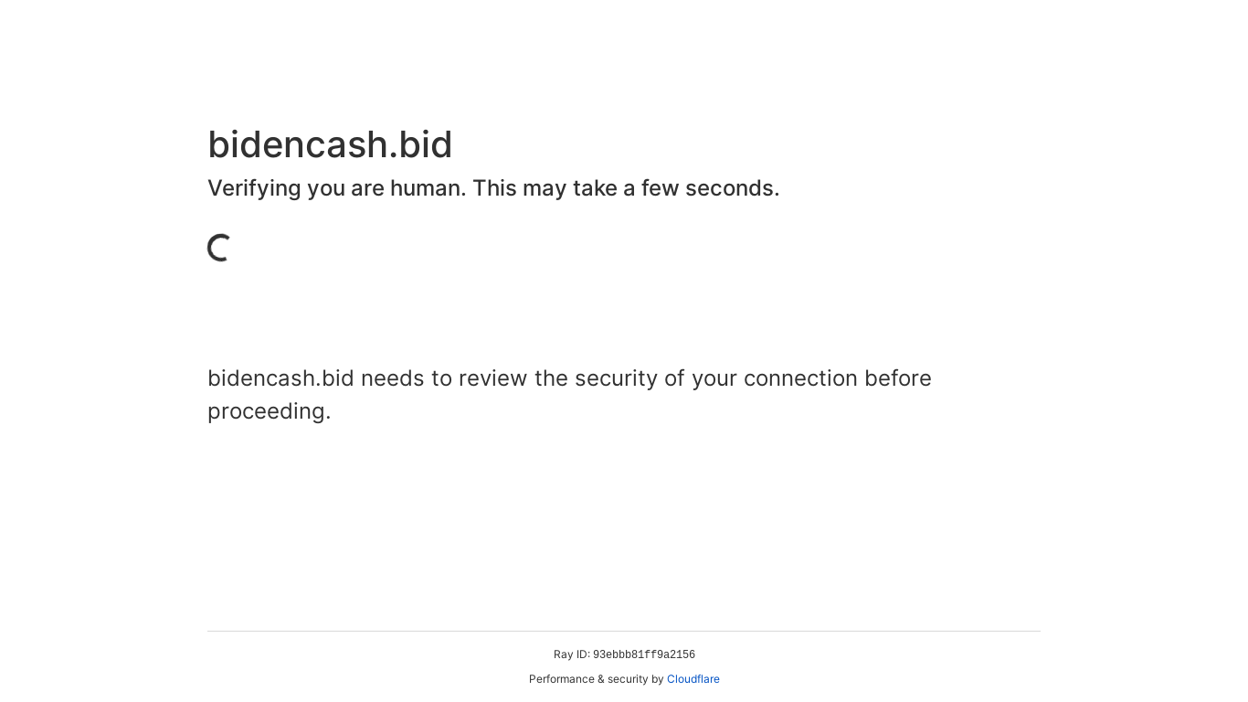Click the loading spinner icon
This screenshot has height=702, width=1248.
(219, 248)
